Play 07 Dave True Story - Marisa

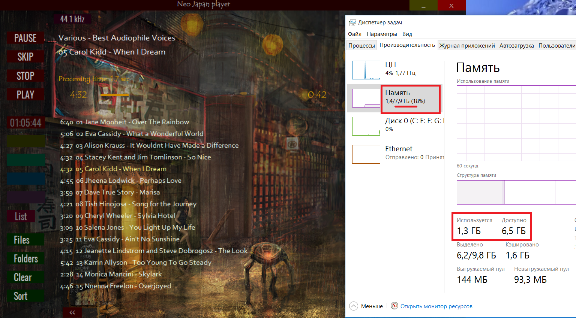click(110, 192)
